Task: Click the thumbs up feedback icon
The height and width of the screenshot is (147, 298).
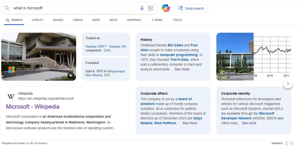Action: tap(286, 143)
